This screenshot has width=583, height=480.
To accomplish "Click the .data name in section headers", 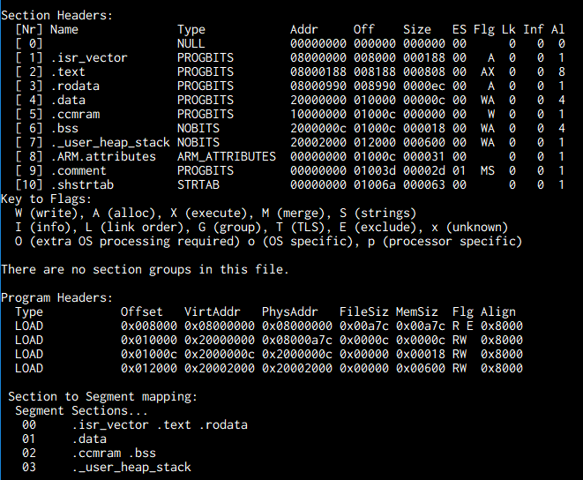I will (x=68, y=100).
